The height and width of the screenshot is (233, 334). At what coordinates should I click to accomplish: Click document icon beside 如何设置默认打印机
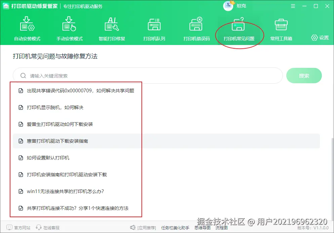point(20,158)
